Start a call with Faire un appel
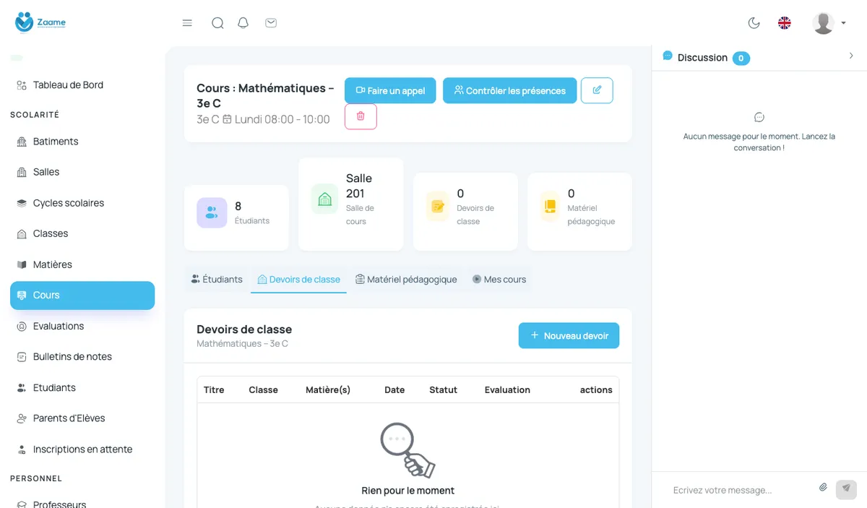This screenshot has height=508, width=867. (x=390, y=90)
